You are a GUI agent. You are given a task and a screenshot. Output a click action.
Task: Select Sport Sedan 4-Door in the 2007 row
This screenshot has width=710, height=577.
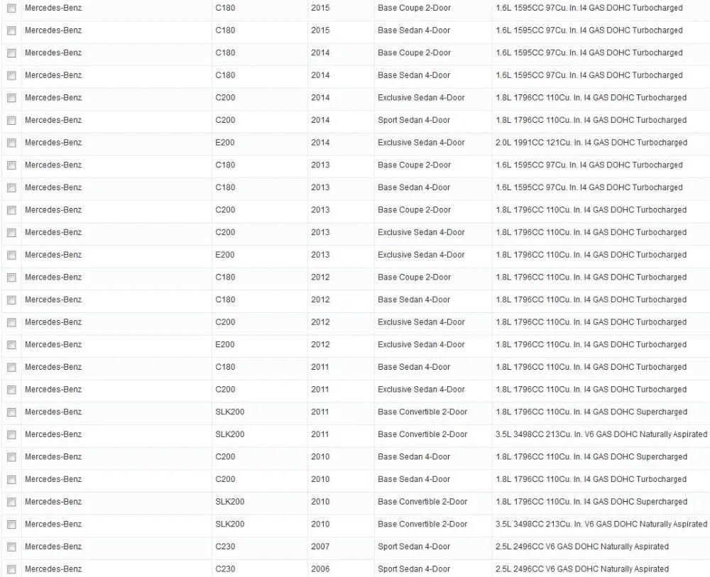click(x=414, y=546)
